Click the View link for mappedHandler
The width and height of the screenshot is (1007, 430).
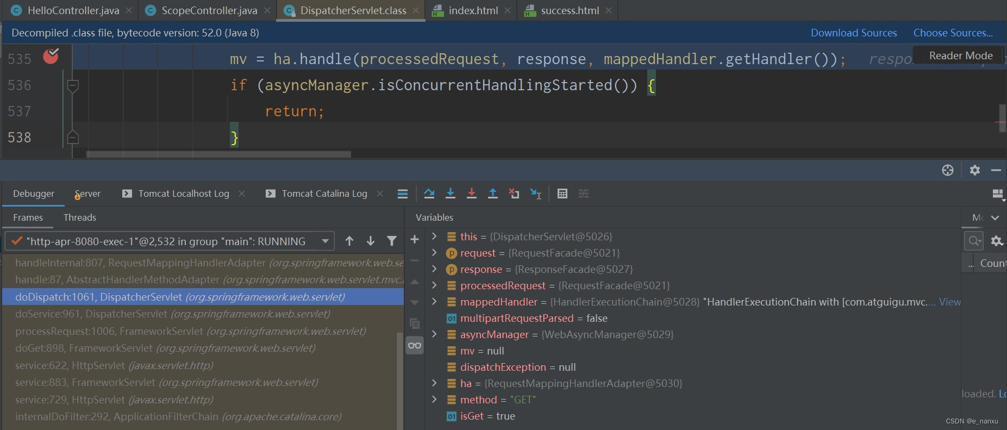pos(949,302)
